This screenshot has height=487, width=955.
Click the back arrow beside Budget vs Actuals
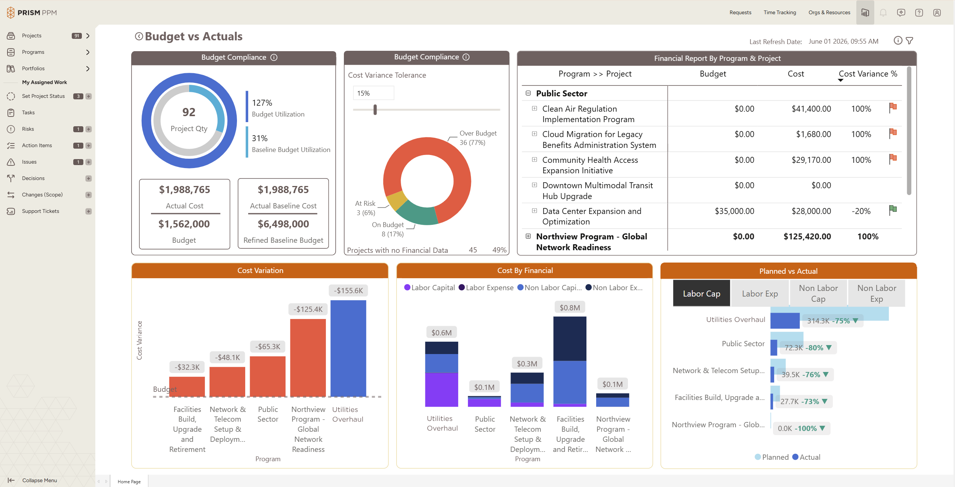coord(139,36)
